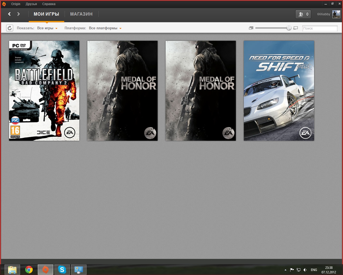The image size is (343, 275).
Task: Maximize the Origin window
Action: click(x=333, y=4)
